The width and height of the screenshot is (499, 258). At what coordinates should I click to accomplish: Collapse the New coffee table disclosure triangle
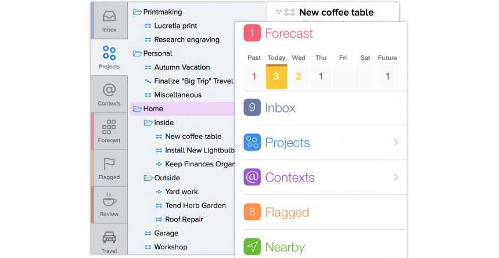(279, 12)
